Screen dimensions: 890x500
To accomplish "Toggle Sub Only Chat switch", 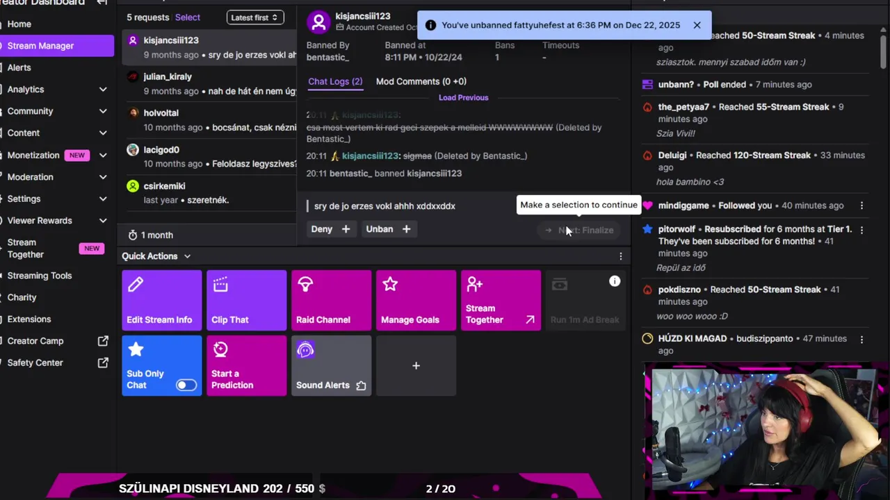I will tap(186, 385).
